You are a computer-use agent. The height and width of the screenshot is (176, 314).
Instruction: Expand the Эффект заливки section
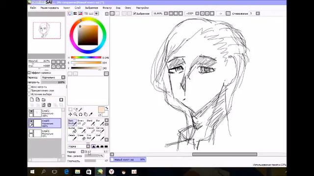29,73
